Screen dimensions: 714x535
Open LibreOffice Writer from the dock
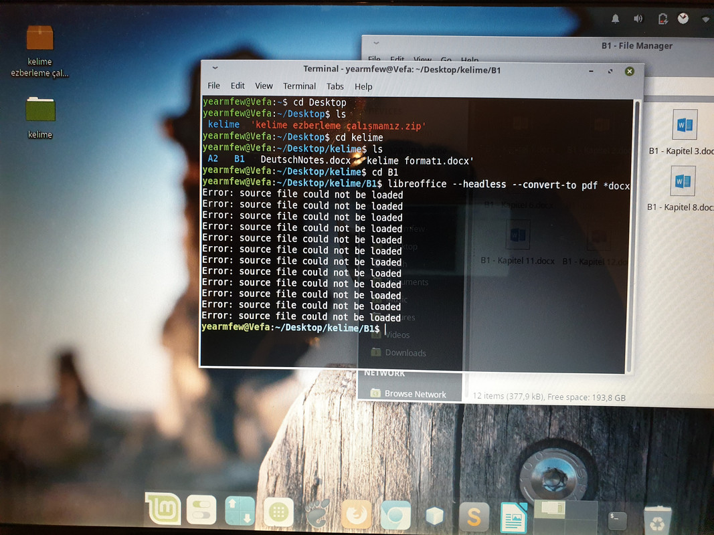tap(514, 518)
